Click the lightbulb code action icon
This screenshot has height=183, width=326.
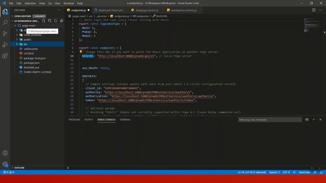click(80, 52)
